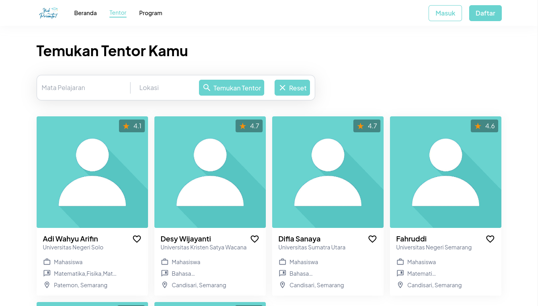Click the Yuk Privat logo

[49, 13]
